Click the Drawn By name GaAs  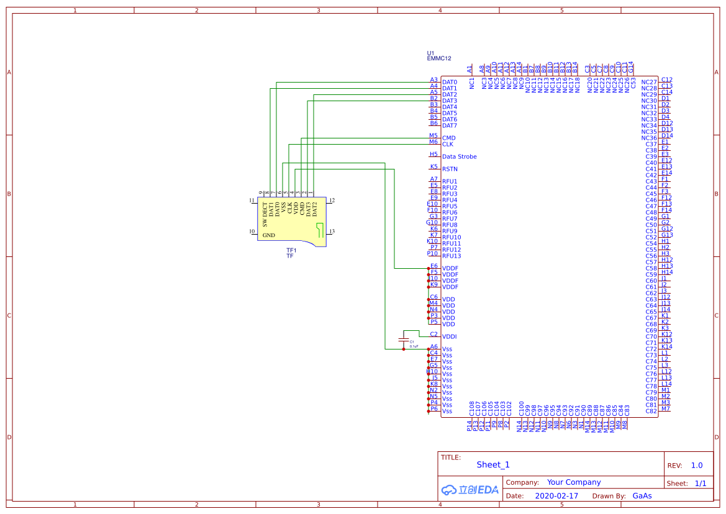pyautogui.click(x=642, y=496)
